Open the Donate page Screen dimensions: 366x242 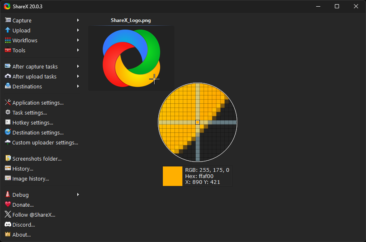pos(42,205)
